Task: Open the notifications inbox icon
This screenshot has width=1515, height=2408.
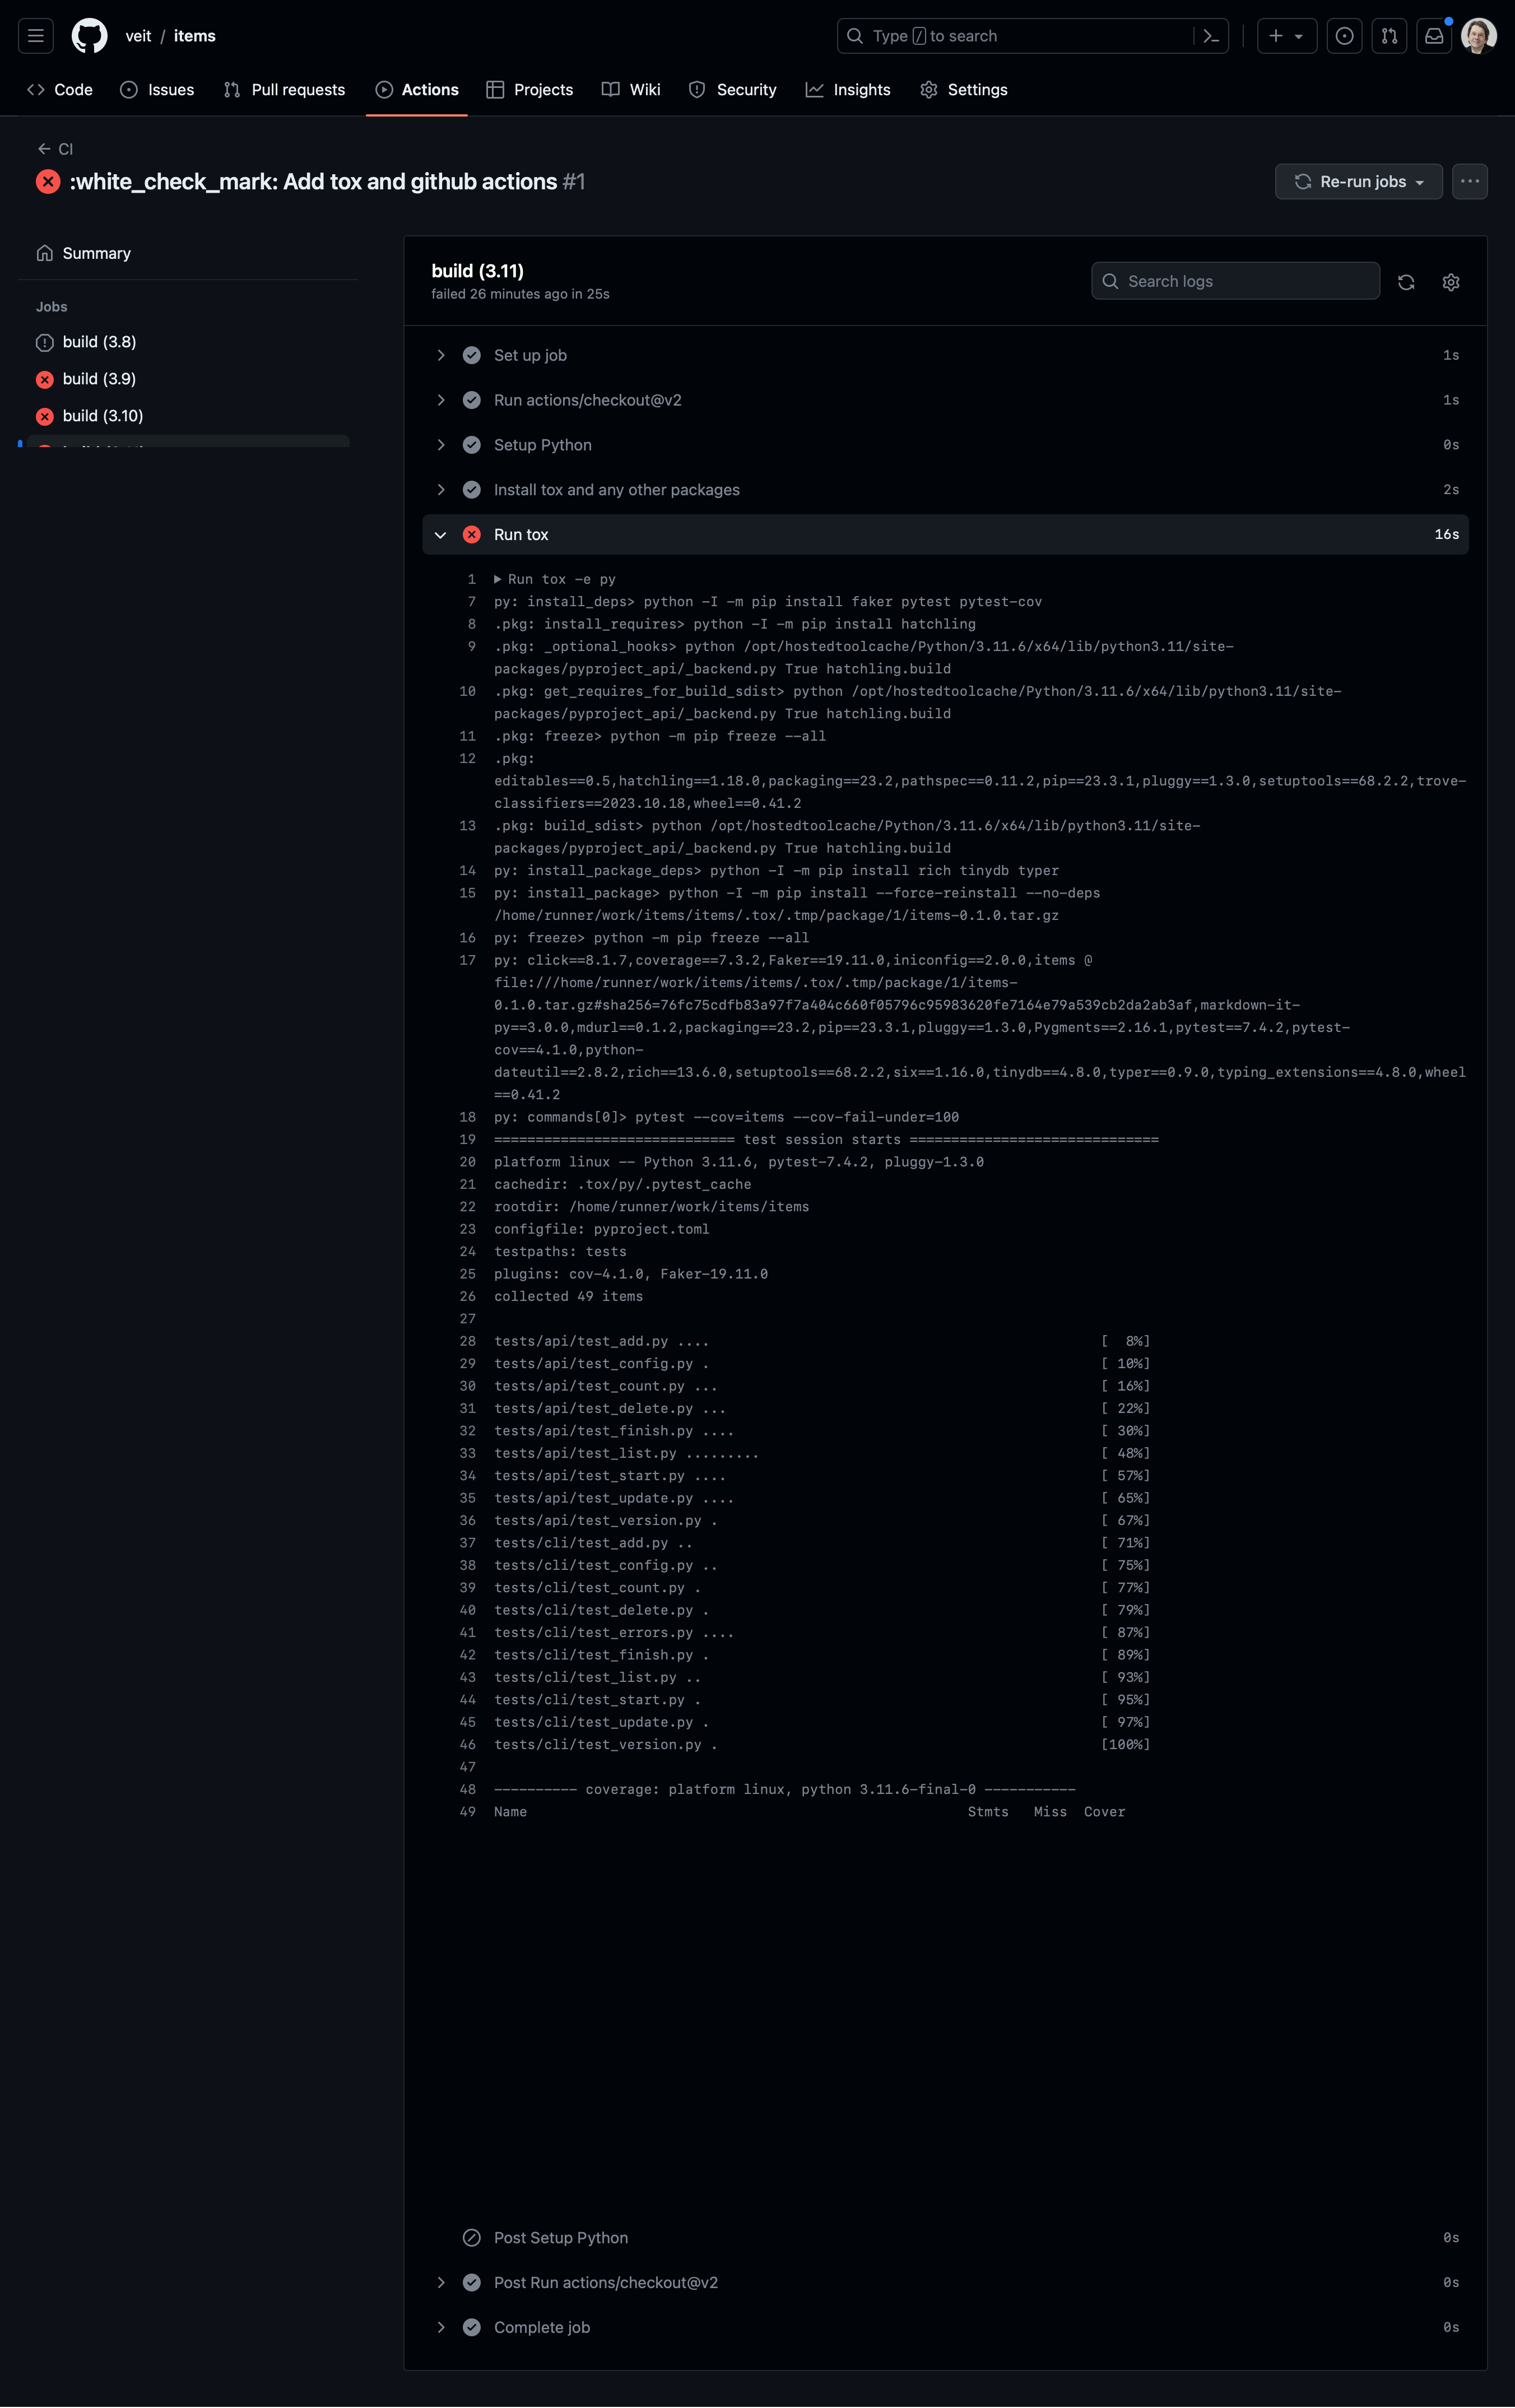Action: [x=1434, y=36]
